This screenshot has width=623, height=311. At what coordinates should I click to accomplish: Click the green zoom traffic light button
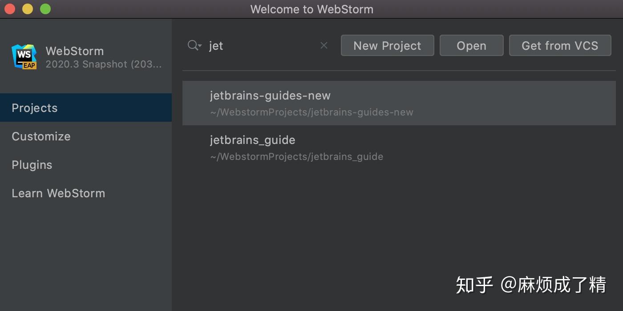point(44,8)
